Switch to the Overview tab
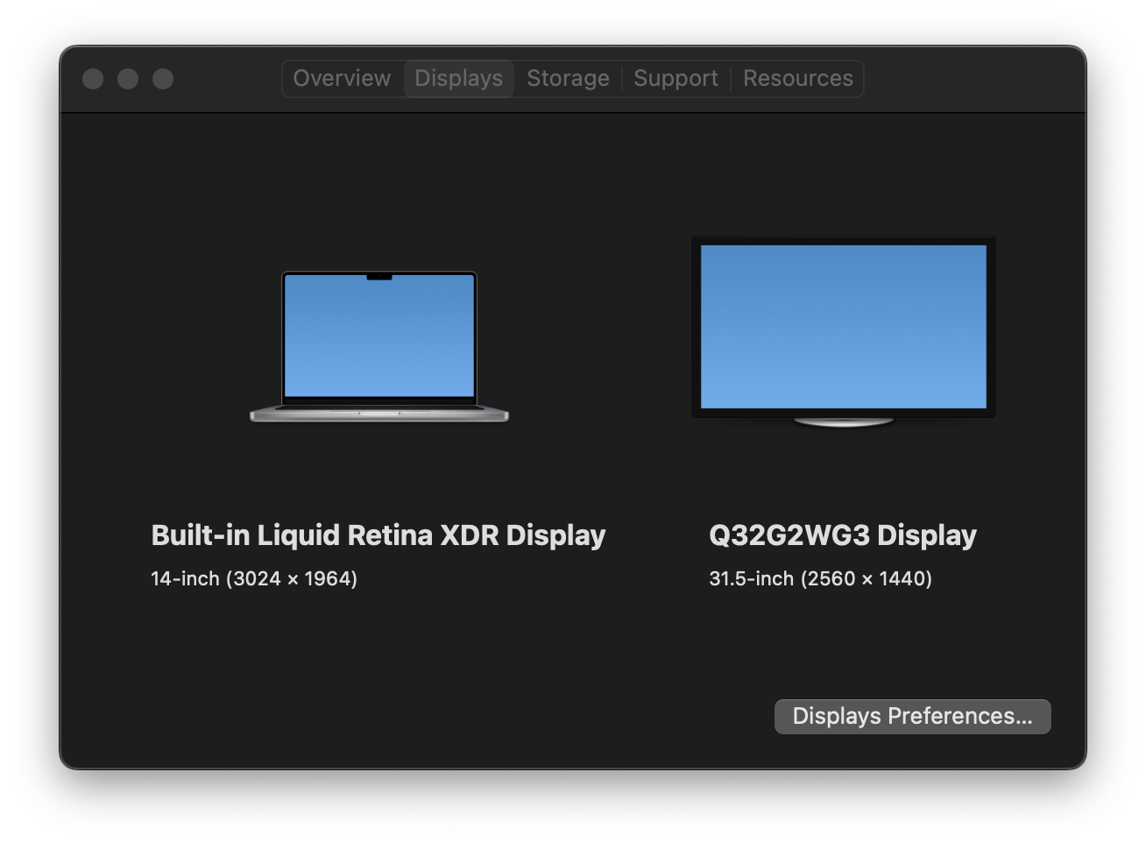 (x=342, y=79)
